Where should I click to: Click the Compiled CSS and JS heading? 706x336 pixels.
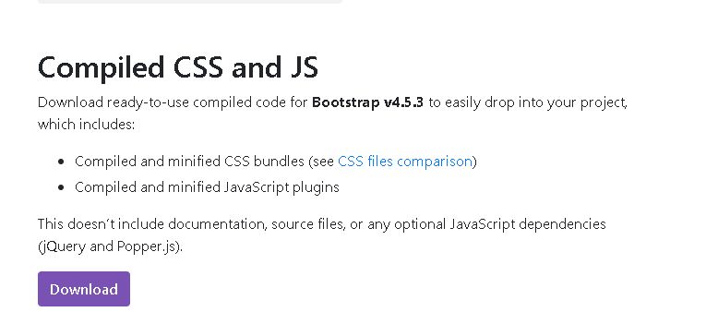tap(178, 67)
